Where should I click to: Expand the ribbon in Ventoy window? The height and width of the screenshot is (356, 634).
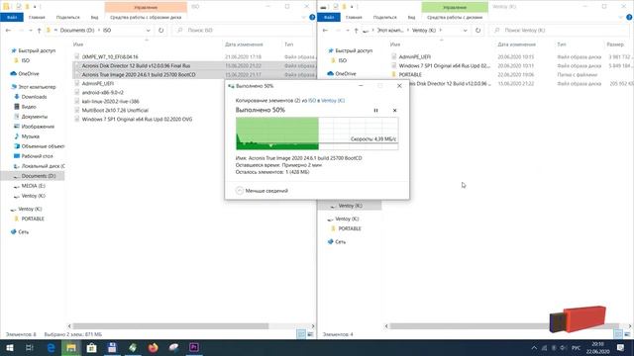pyautogui.click(x=621, y=18)
